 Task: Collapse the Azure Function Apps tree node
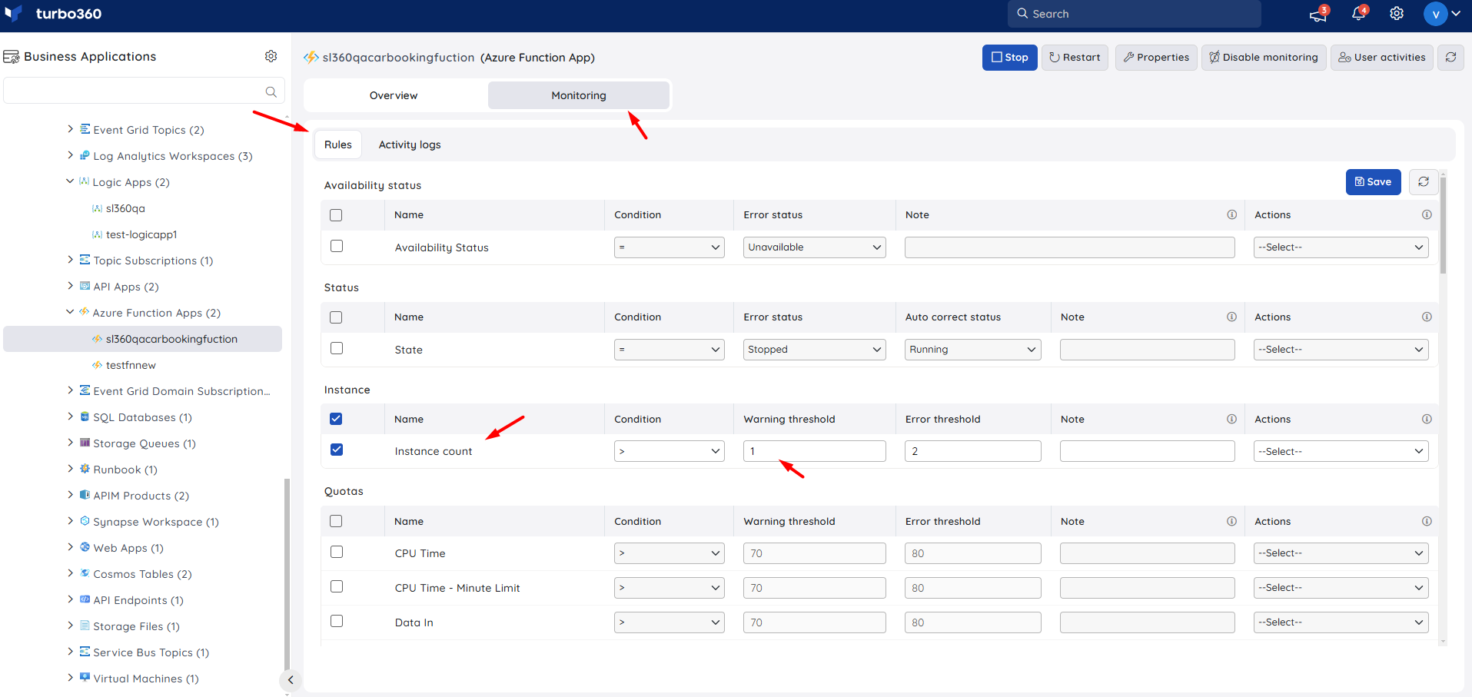(71, 313)
